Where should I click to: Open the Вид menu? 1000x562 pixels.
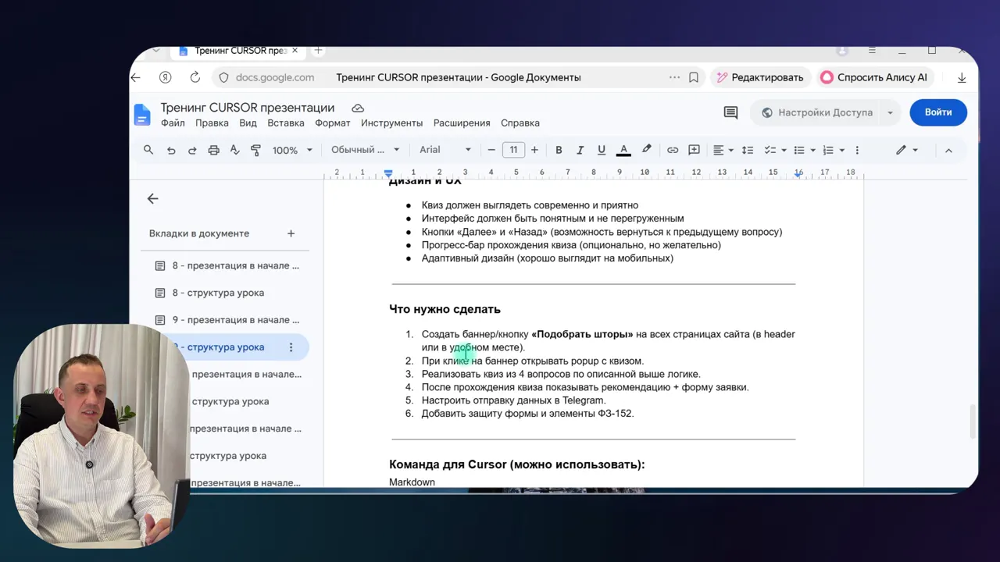pos(248,123)
